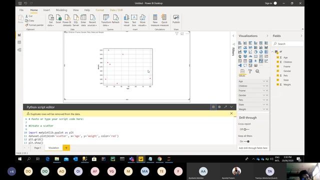Switch to the Modeling ribbon tab
This screenshot has height=180, width=320.
pos(61,10)
